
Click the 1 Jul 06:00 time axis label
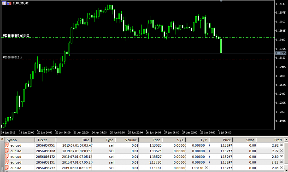(x=225, y=132)
